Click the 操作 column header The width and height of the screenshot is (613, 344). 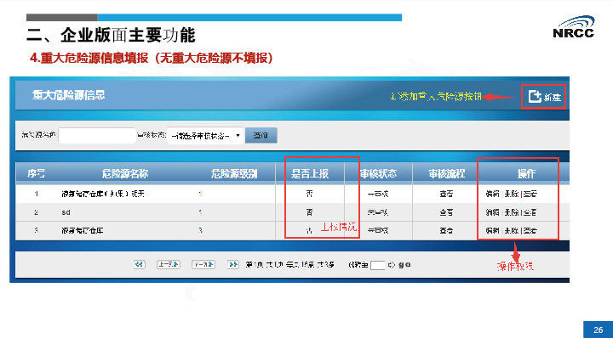click(527, 174)
